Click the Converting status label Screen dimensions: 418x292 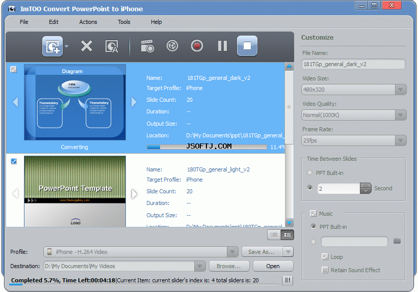74,147
